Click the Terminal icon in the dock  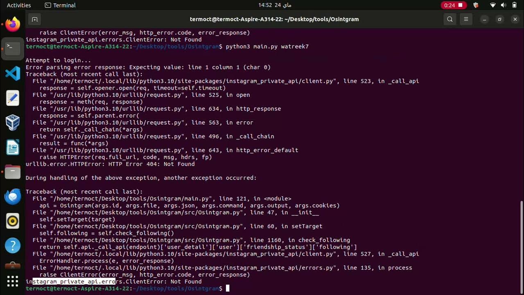[13, 48]
